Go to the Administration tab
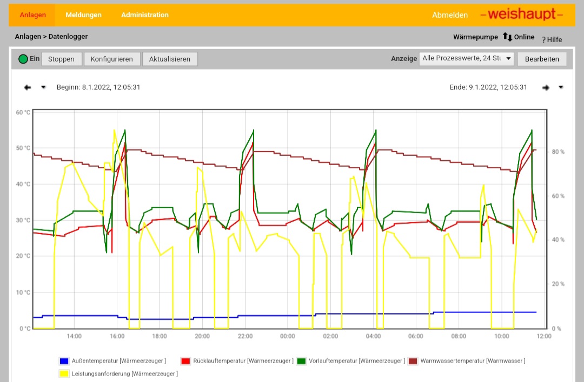This screenshot has height=382, width=584. click(144, 15)
